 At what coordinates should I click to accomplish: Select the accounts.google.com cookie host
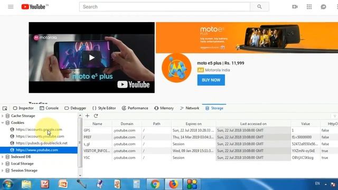pyautogui.click(x=39, y=129)
